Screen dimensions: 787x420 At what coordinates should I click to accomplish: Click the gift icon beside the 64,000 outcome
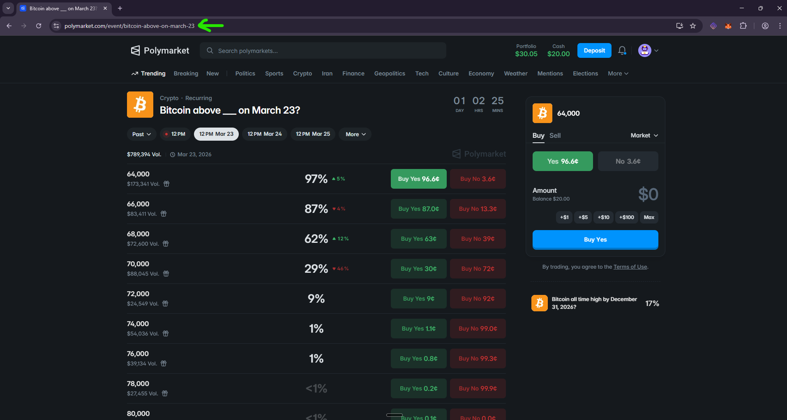tap(166, 184)
